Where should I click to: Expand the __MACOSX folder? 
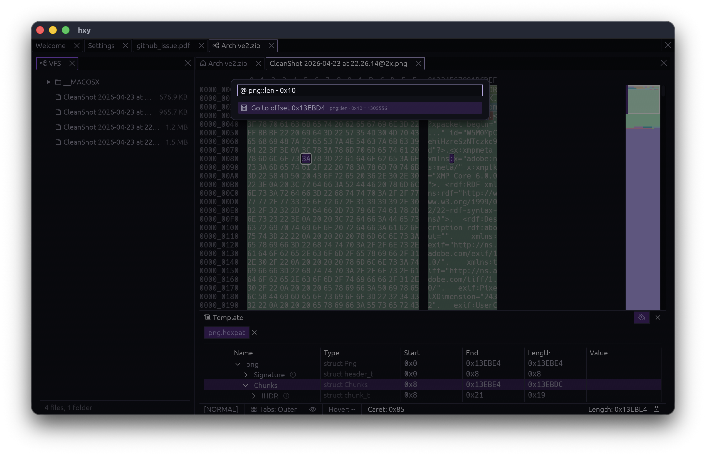pyautogui.click(x=49, y=82)
